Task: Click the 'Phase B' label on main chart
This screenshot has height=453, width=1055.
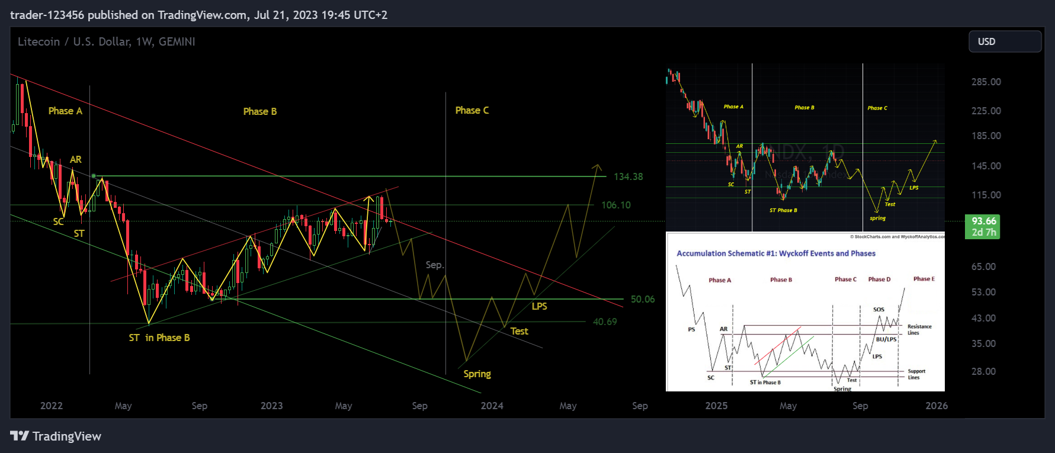Action: coord(260,111)
